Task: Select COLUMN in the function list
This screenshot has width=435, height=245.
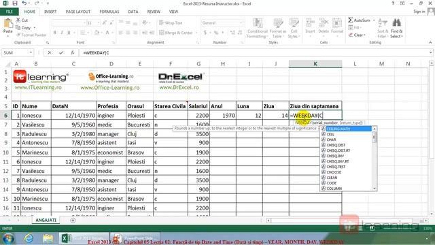Action: point(346,189)
